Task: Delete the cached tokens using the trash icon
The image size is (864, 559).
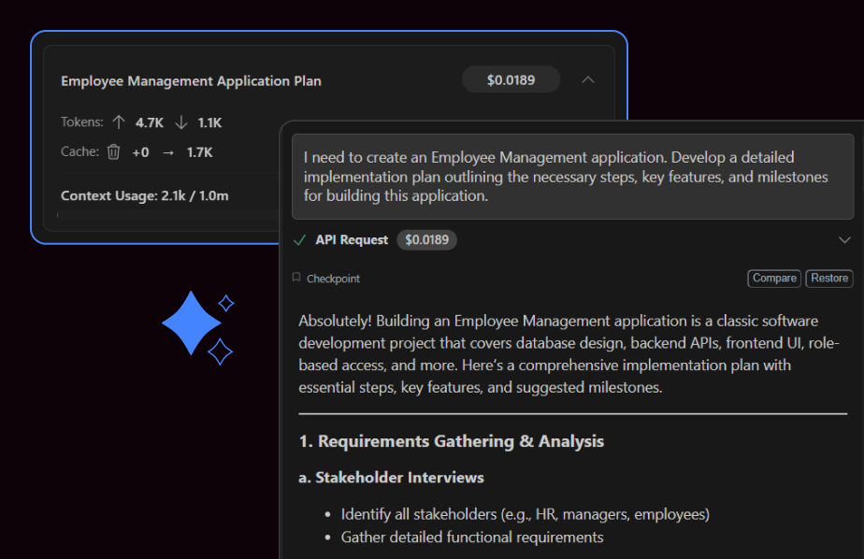Action: (x=112, y=151)
